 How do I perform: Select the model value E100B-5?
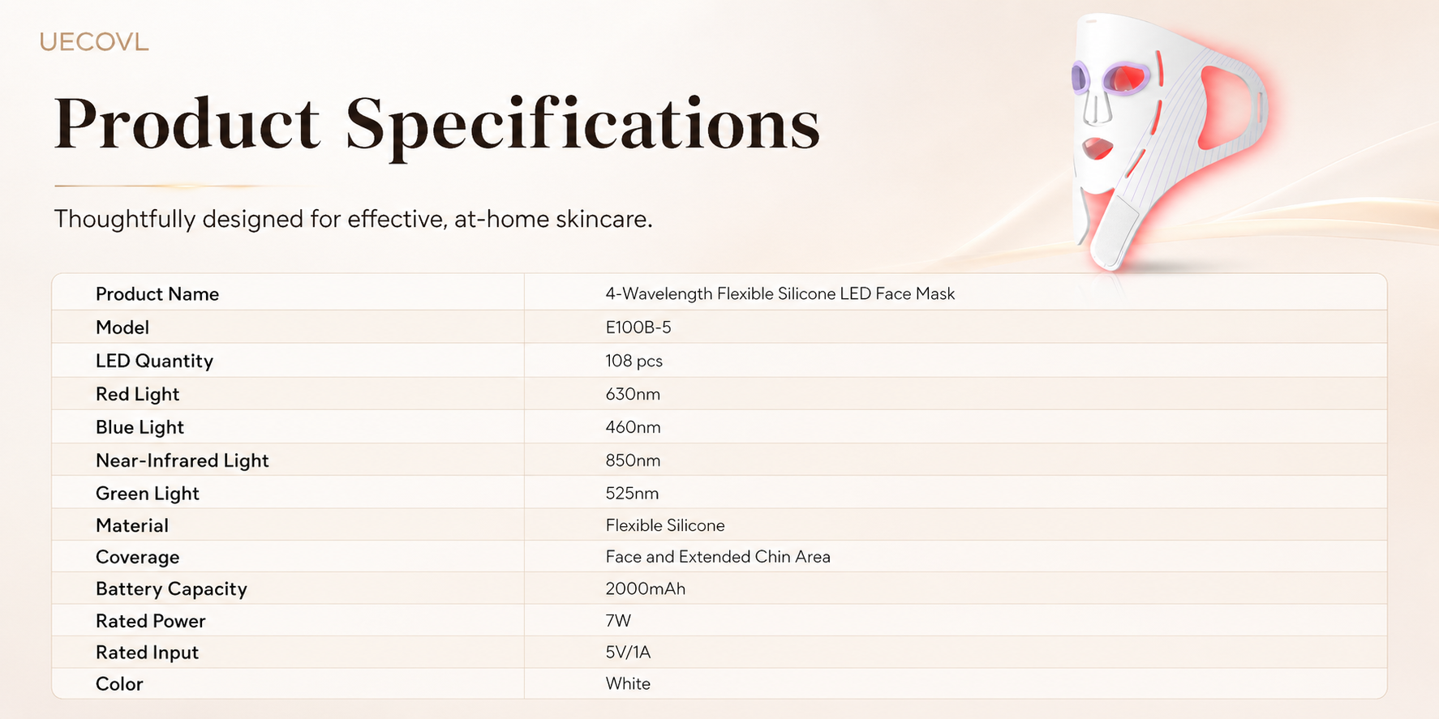click(x=638, y=327)
